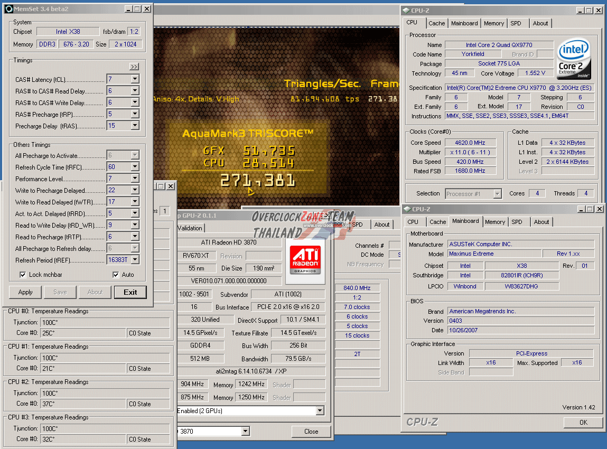The height and width of the screenshot is (449, 607).
Task: Click the CPU #2 Core temperature 37C field
Action: (83, 404)
